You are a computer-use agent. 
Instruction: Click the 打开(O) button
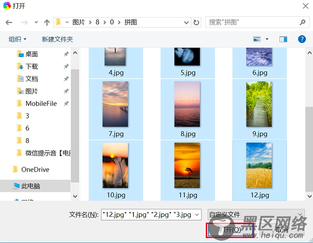click(230, 230)
